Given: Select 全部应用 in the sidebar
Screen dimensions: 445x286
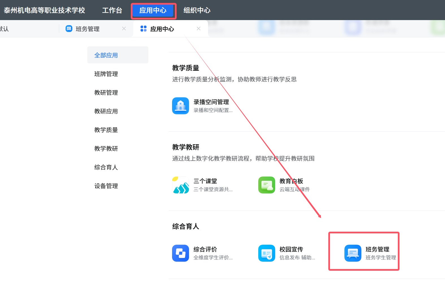Looking at the screenshot, I should click(118, 55).
